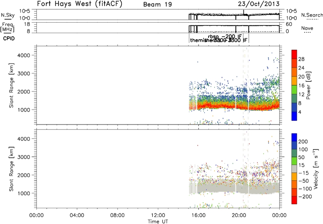
Task: Click the '12:00' time tick label
Action: tap(158, 216)
